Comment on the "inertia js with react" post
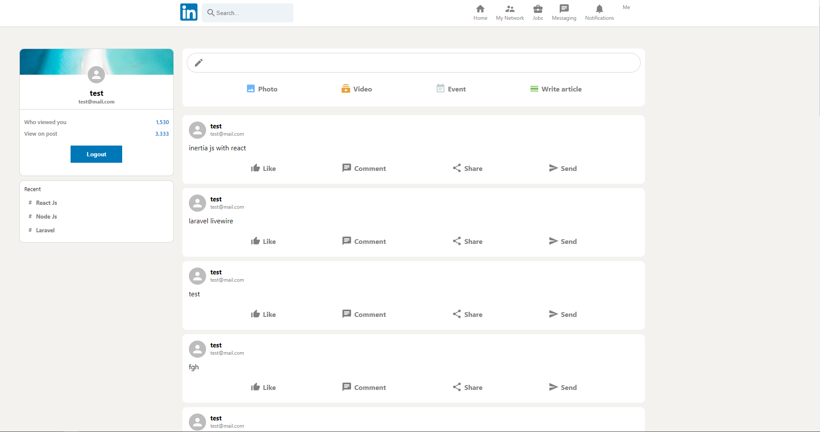 [364, 168]
